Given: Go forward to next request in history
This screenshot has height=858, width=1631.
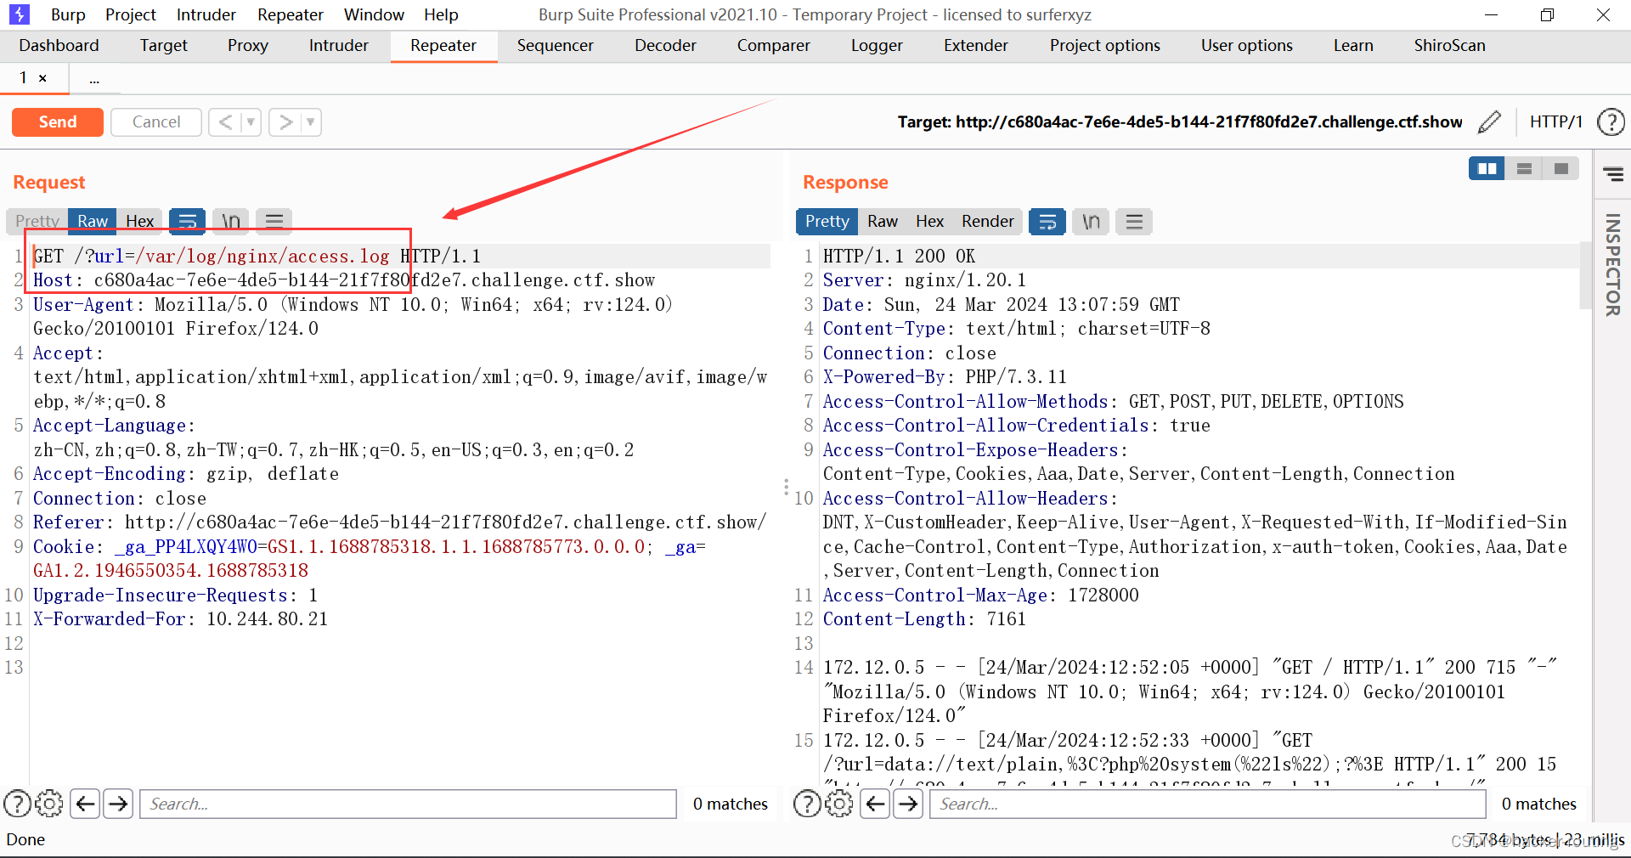Looking at the screenshot, I should (x=286, y=122).
